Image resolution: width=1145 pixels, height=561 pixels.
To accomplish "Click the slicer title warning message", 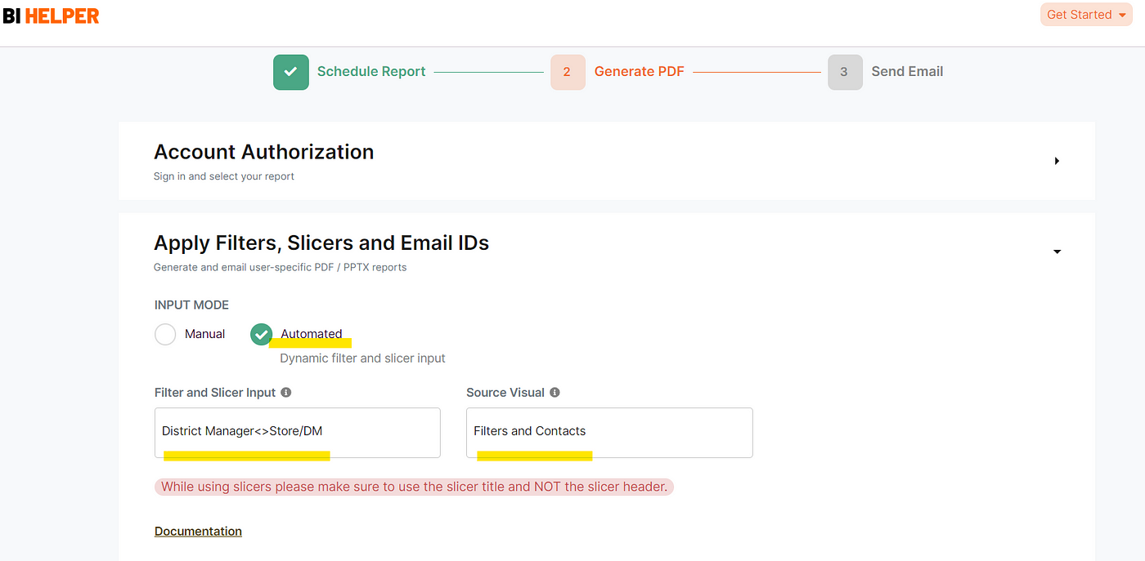I will (414, 487).
